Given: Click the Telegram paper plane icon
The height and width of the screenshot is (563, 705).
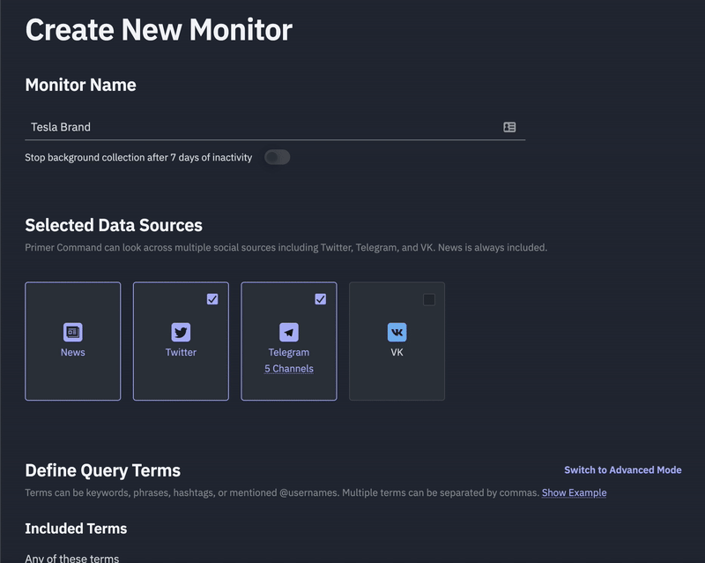Looking at the screenshot, I should click(289, 333).
